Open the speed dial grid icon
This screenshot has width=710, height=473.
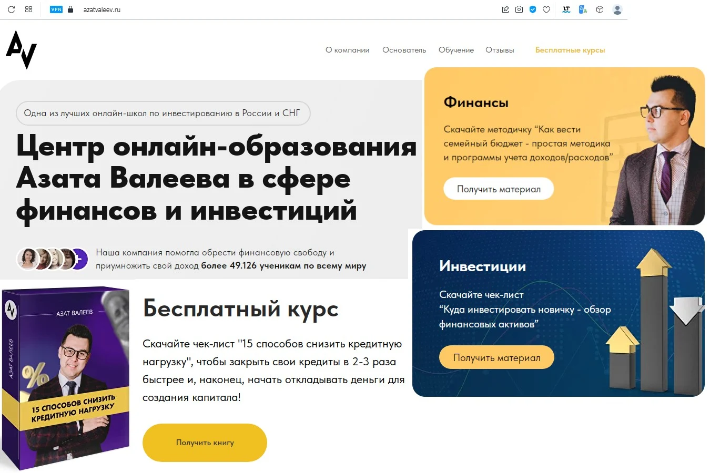coord(28,9)
